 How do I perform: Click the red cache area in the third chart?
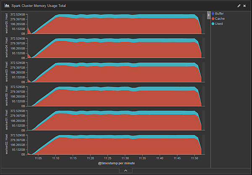click(x=126, y=74)
